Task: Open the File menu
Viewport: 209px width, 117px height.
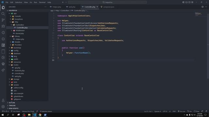Action: (x=7, y=2)
